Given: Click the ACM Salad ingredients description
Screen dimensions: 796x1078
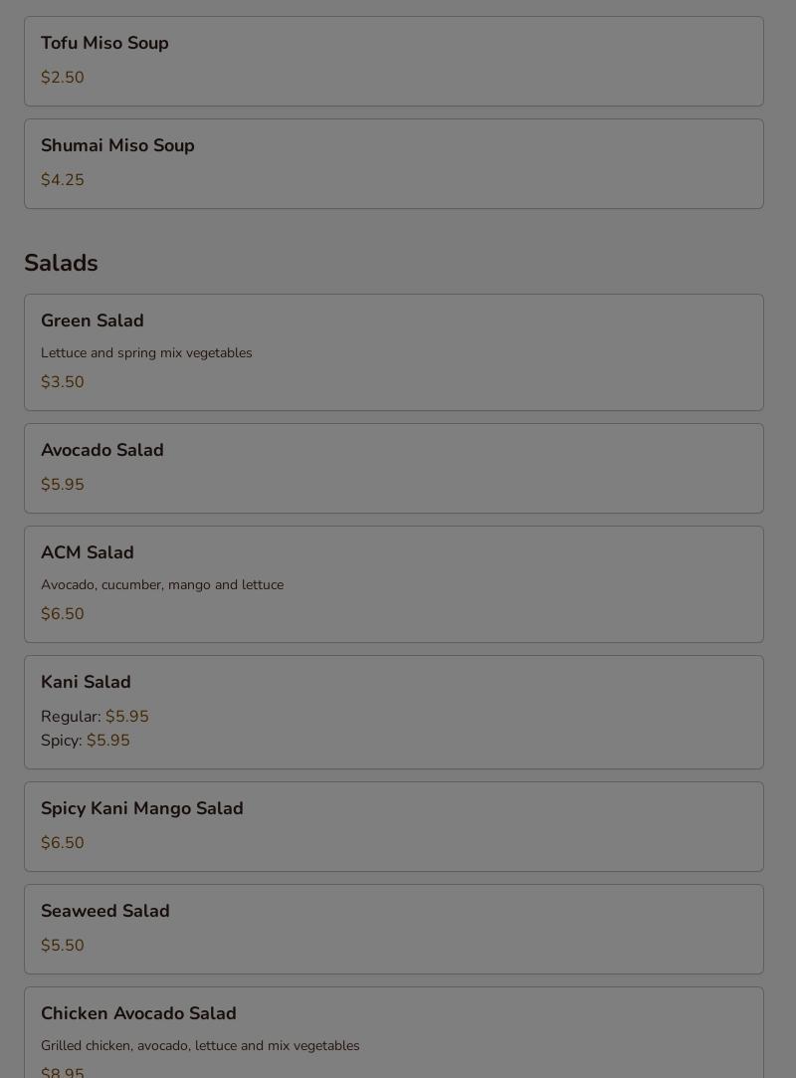Looking at the screenshot, I should (x=162, y=585).
